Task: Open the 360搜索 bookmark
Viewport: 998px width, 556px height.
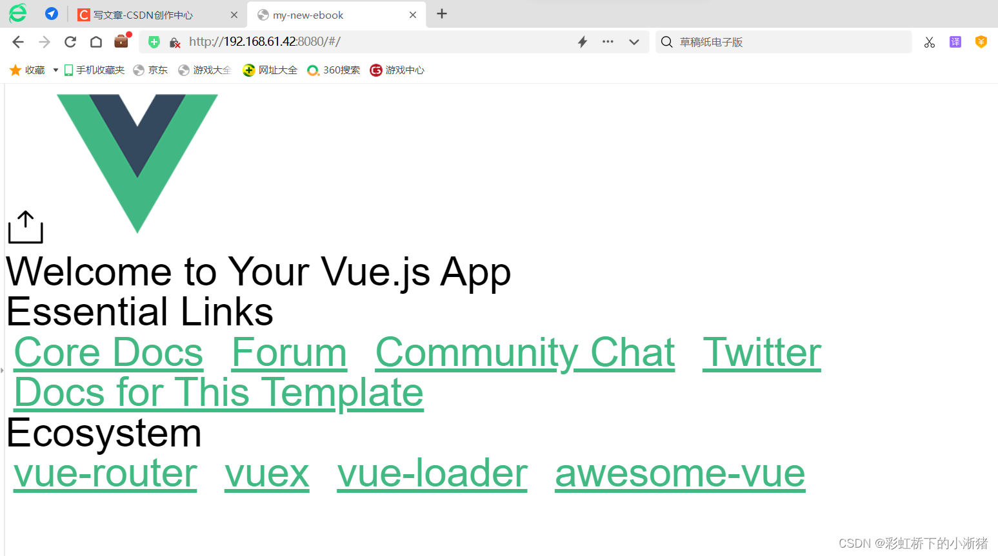Action: (x=334, y=70)
